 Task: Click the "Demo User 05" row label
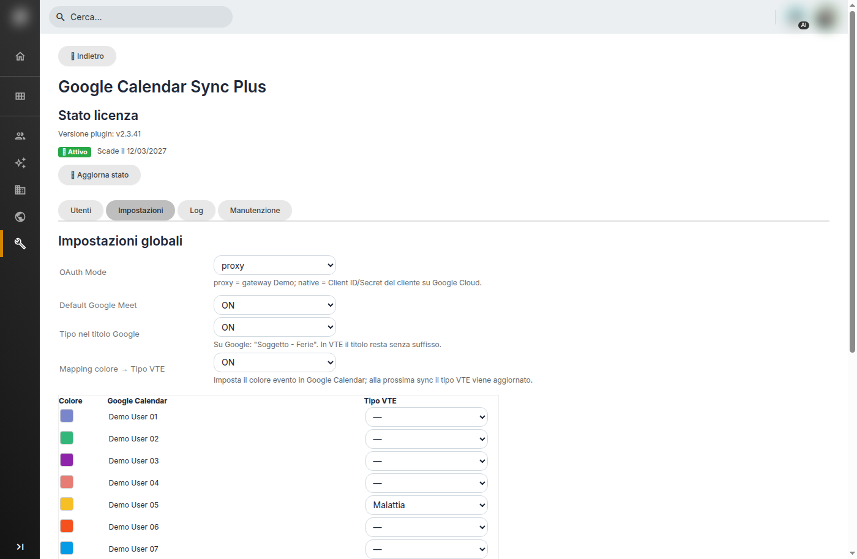coord(133,505)
